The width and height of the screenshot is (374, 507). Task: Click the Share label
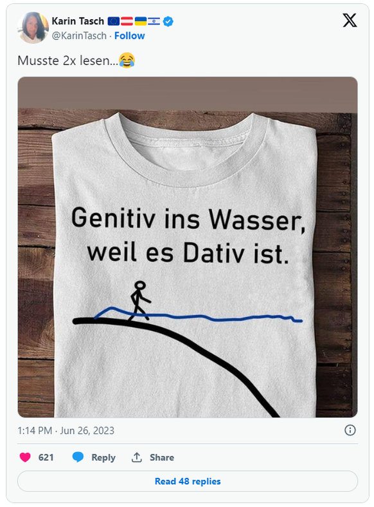[x=162, y=457]
